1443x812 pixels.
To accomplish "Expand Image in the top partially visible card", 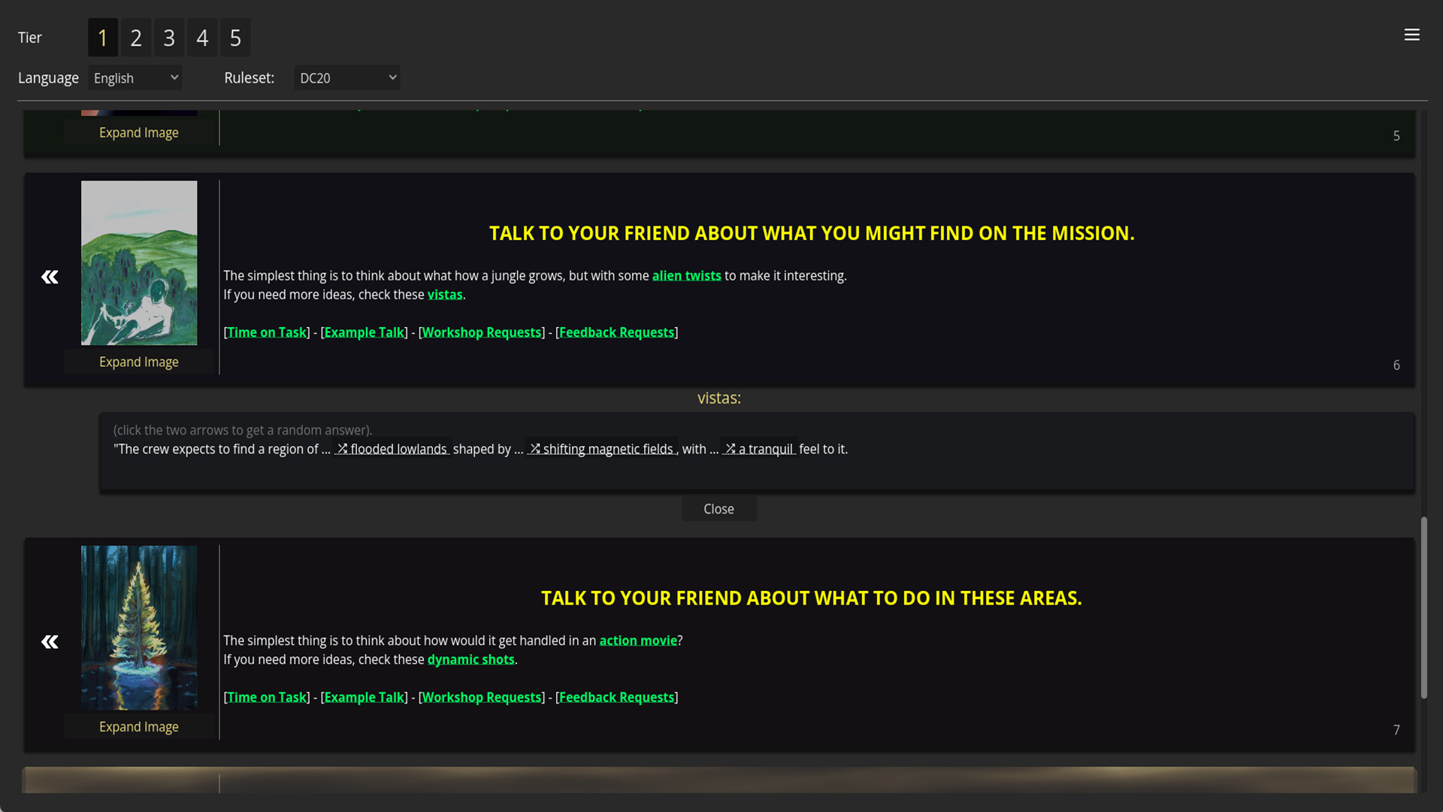I will pos(139,132).
